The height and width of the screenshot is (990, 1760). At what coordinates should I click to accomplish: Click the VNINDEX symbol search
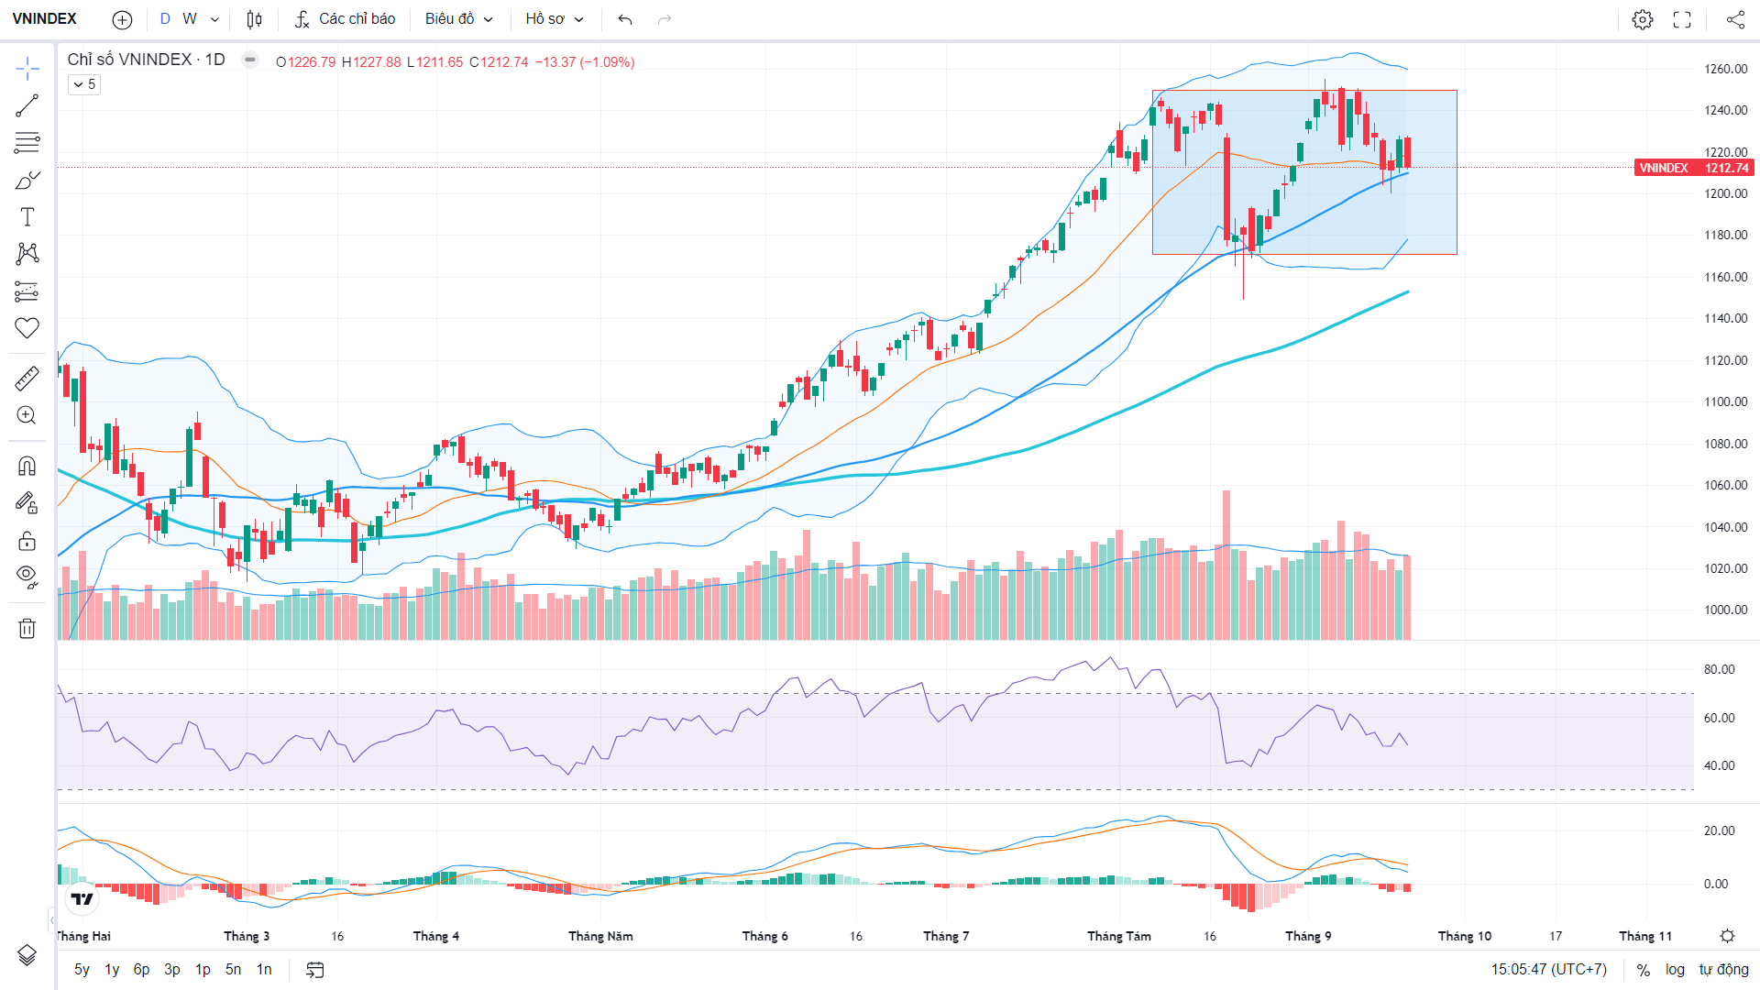(45, 19)
